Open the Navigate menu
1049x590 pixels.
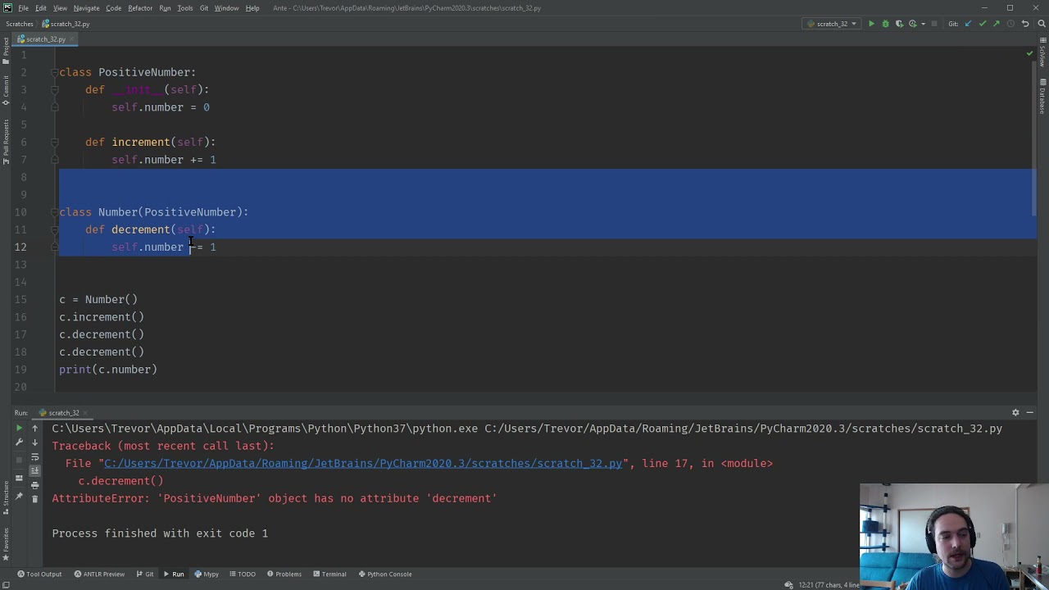tap(86, 8)
